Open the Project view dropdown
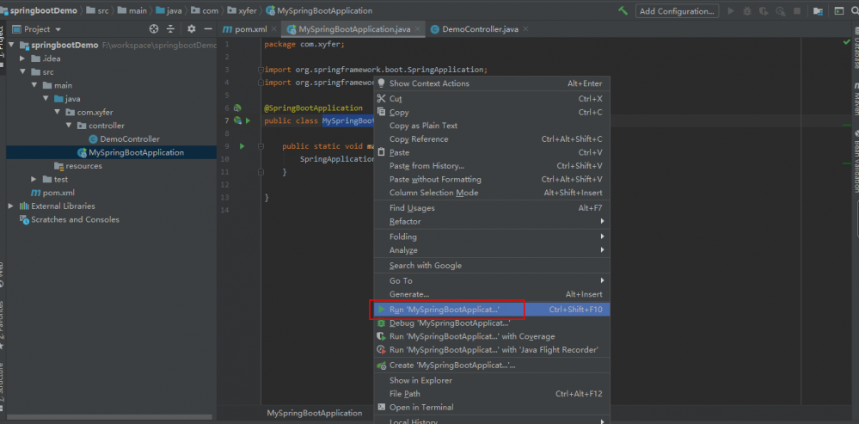The width and height of the screenshot is (859, 424). pyautogui.click(x=57, y=28)
